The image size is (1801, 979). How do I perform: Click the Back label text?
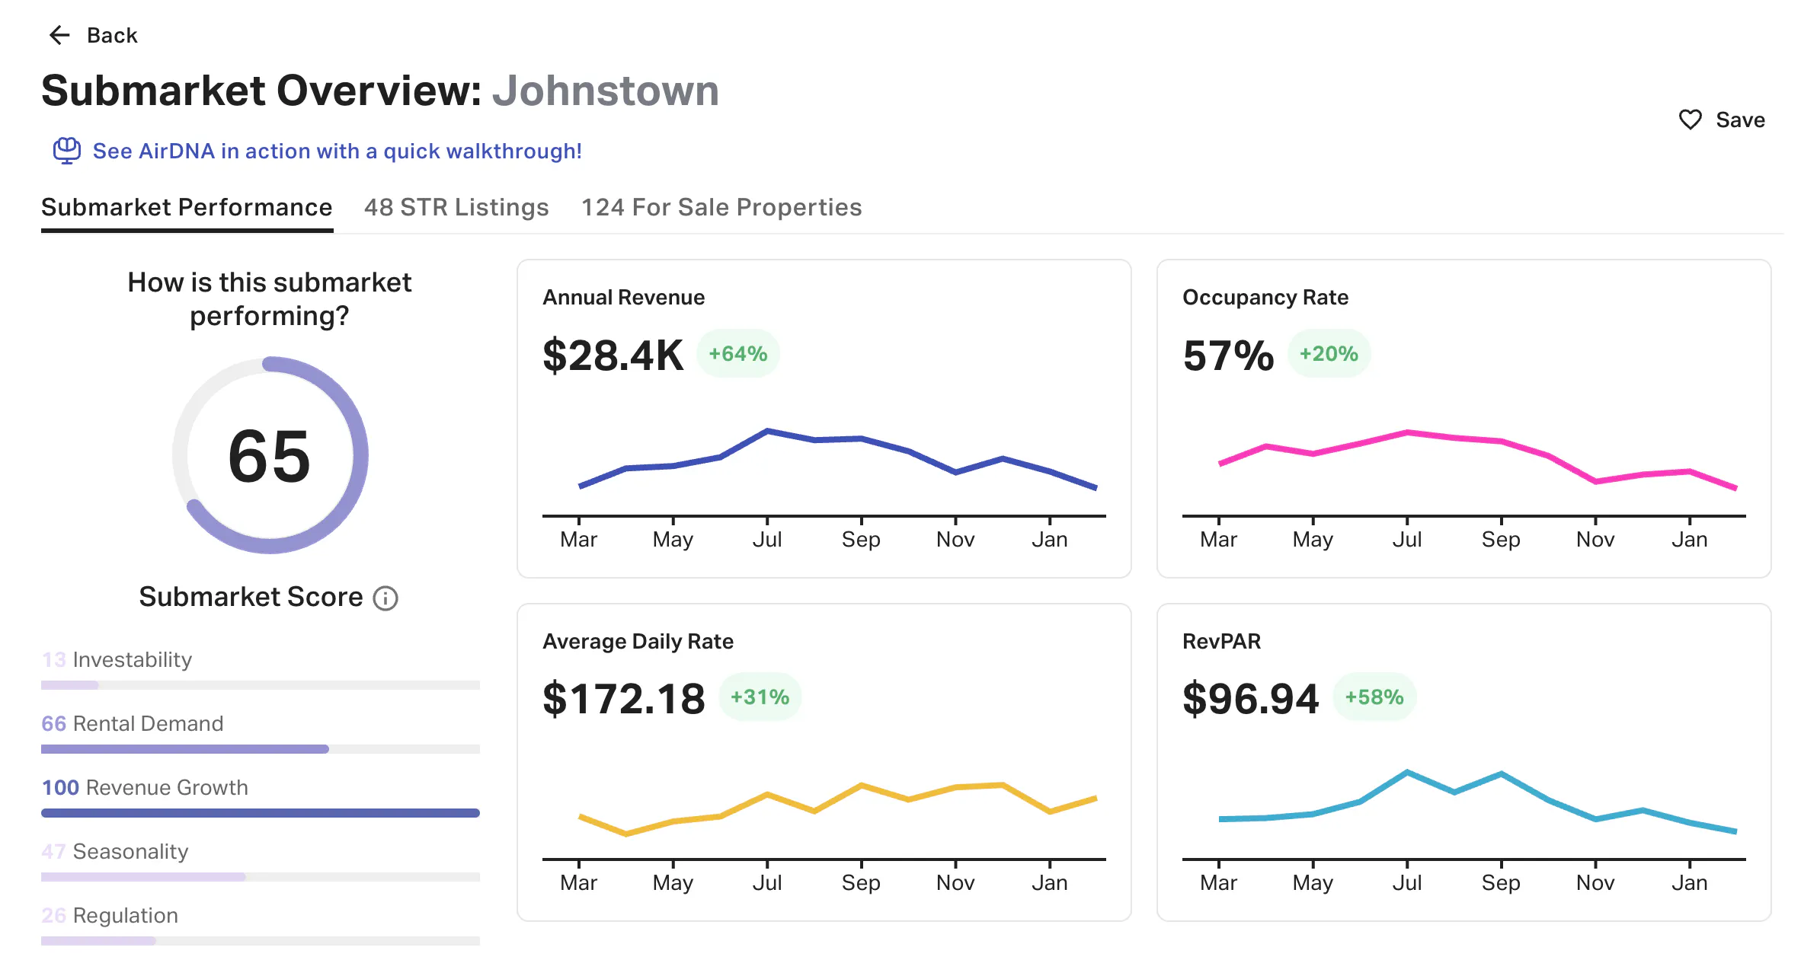click(112, 36)
